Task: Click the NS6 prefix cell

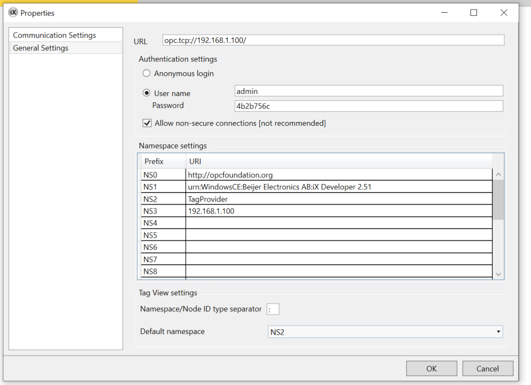Action: point(163,247)
